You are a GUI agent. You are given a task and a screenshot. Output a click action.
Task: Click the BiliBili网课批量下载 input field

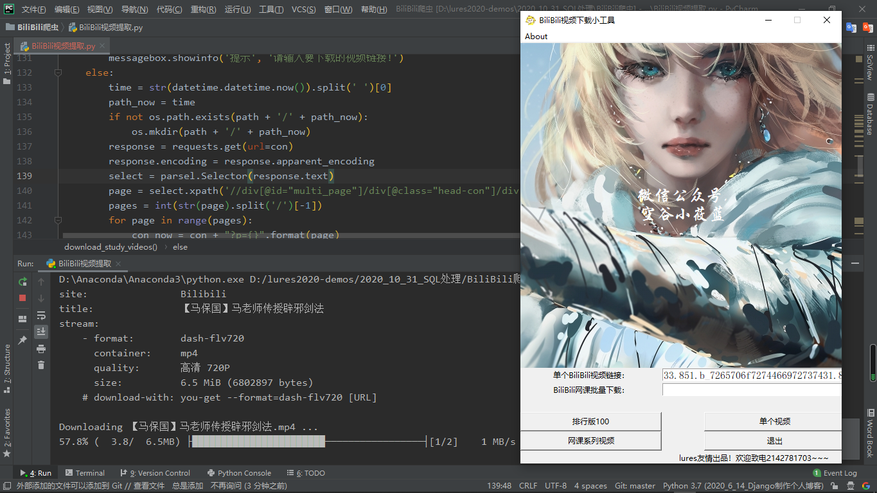752,390
